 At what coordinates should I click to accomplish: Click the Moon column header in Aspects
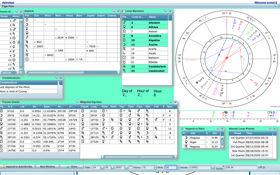pos(49,16)
